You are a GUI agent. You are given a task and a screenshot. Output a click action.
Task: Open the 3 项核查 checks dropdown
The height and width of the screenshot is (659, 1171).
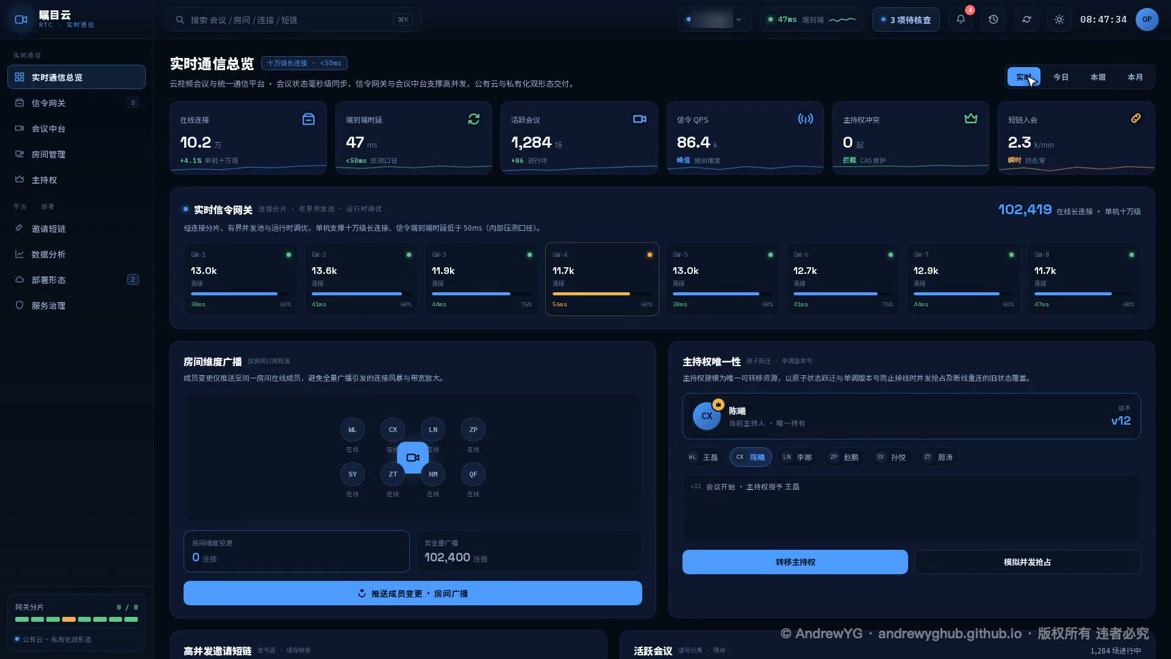(906, 20)
